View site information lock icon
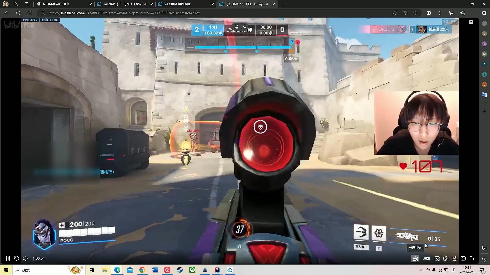This screenshot has width=490, height=275. [43, 13]
